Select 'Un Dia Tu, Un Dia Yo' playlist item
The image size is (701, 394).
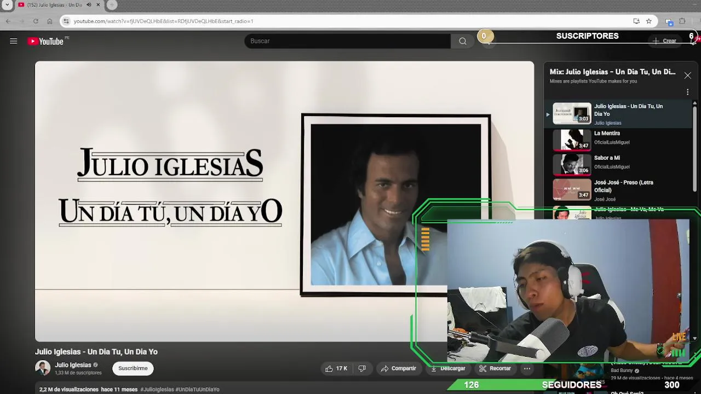(x=618, y=114)
